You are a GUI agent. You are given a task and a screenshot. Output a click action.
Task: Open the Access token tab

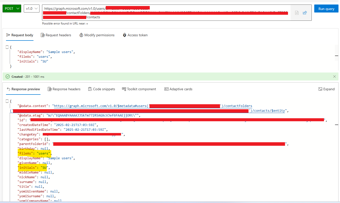click(135, 35)
